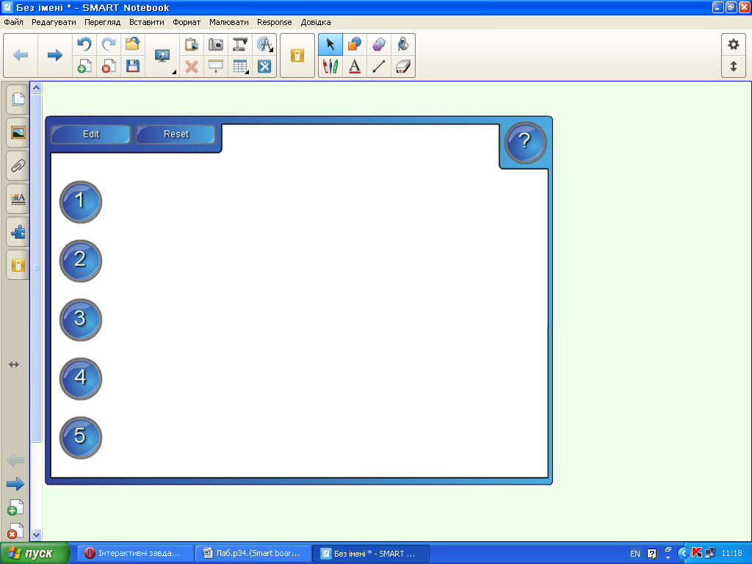Open the Формат menu
The width and height of the screenshot is (752, 564).
(187, 22)
